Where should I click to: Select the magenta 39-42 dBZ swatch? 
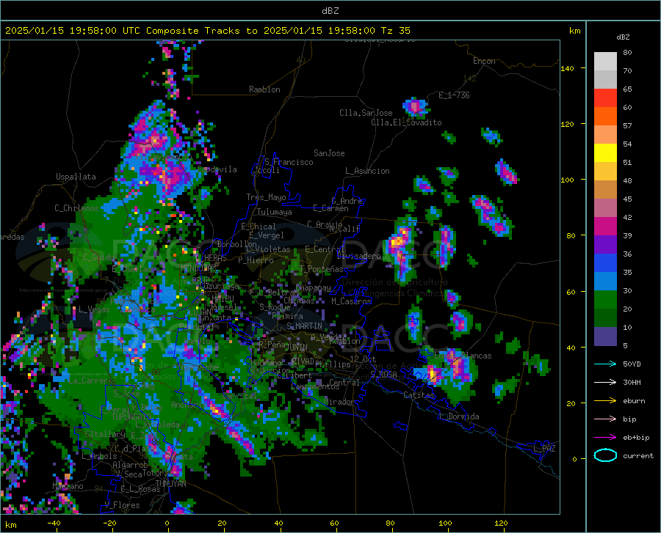point(605,227)
